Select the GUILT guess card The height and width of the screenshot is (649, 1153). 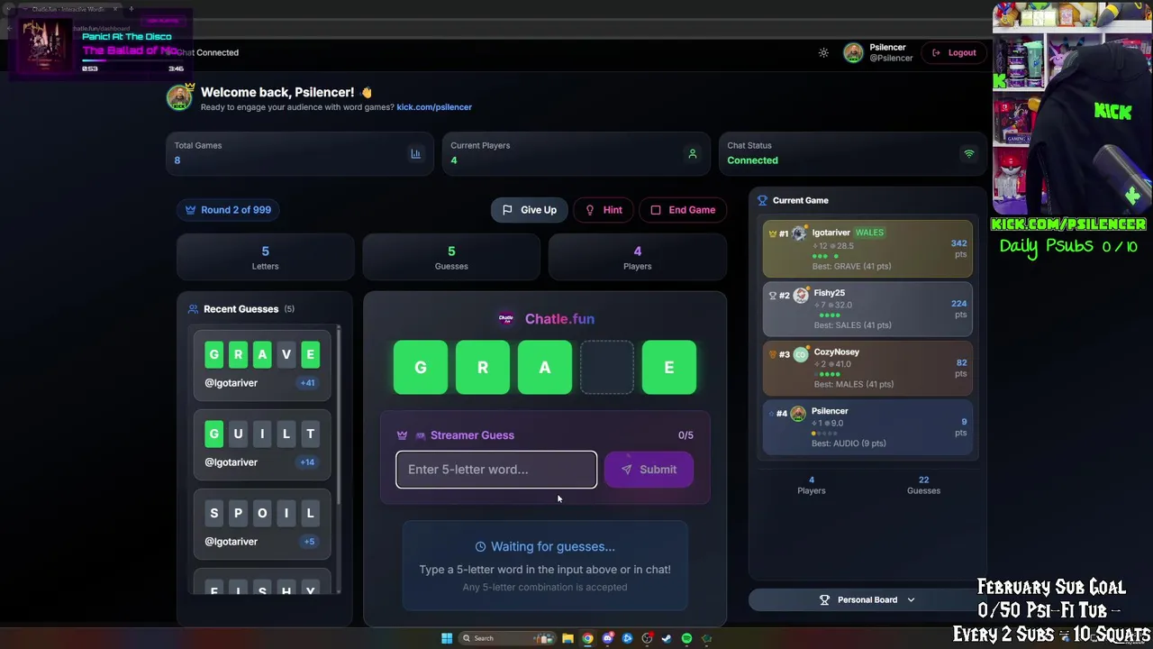point(262,444)
